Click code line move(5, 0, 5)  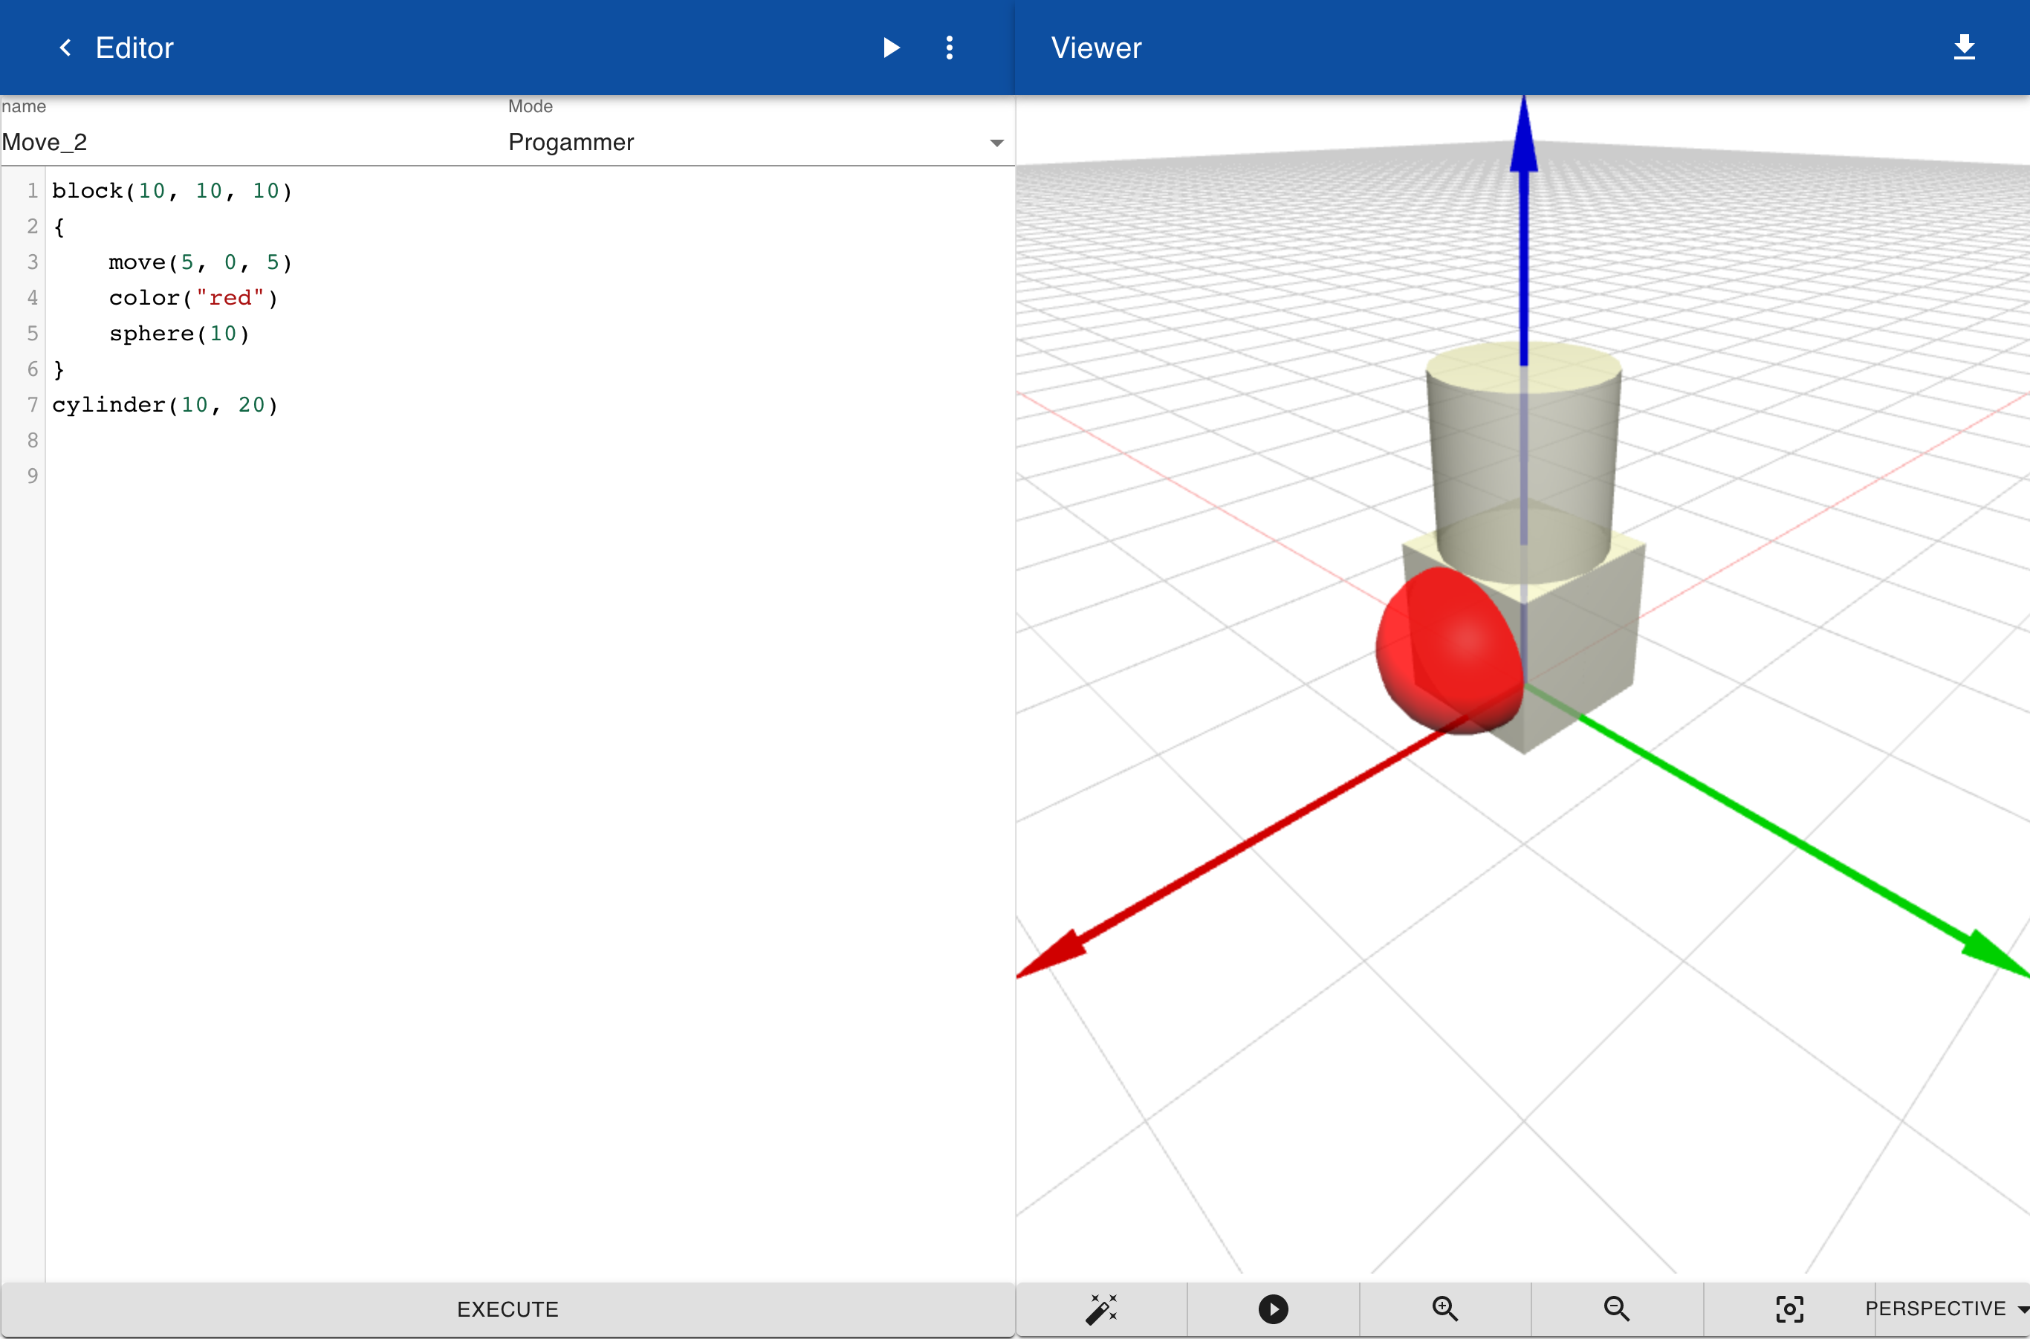(x=201, y=262)
